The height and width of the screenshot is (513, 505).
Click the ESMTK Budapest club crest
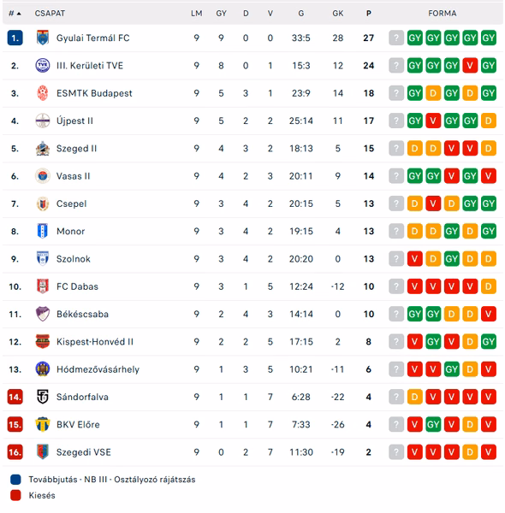click(x=43, y=93)
